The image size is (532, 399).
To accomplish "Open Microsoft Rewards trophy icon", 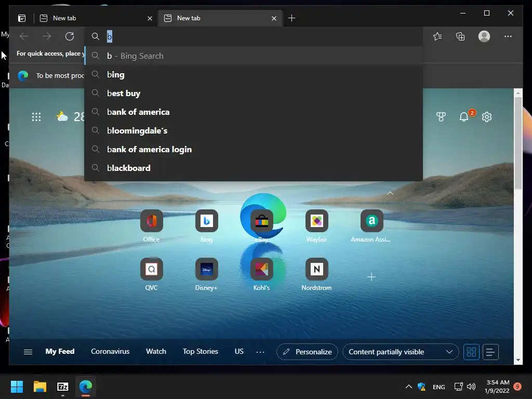I will pyautogui.click(x=441, y=117).
